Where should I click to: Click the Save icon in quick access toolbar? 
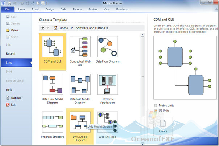tap(9, 3)
